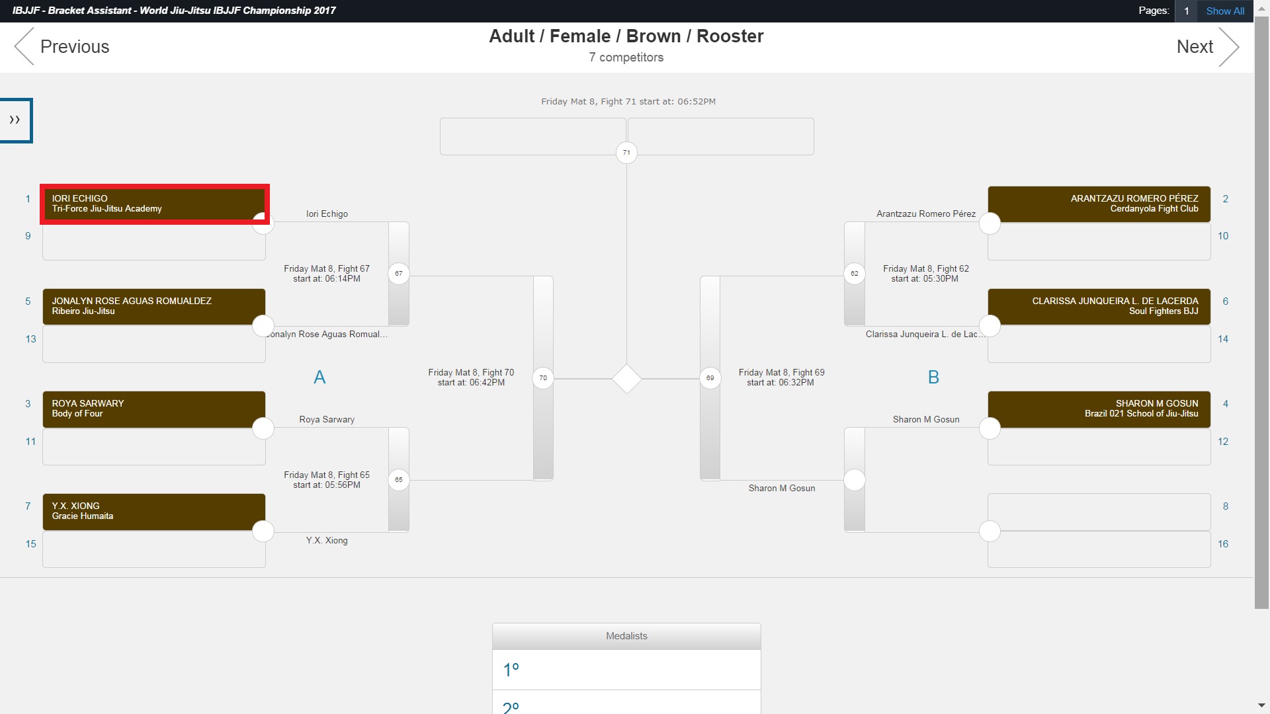This screenshot has height=714, width=1270.
Task: Click the fight 69 semifinal circle marker
Action: (710, 378)
